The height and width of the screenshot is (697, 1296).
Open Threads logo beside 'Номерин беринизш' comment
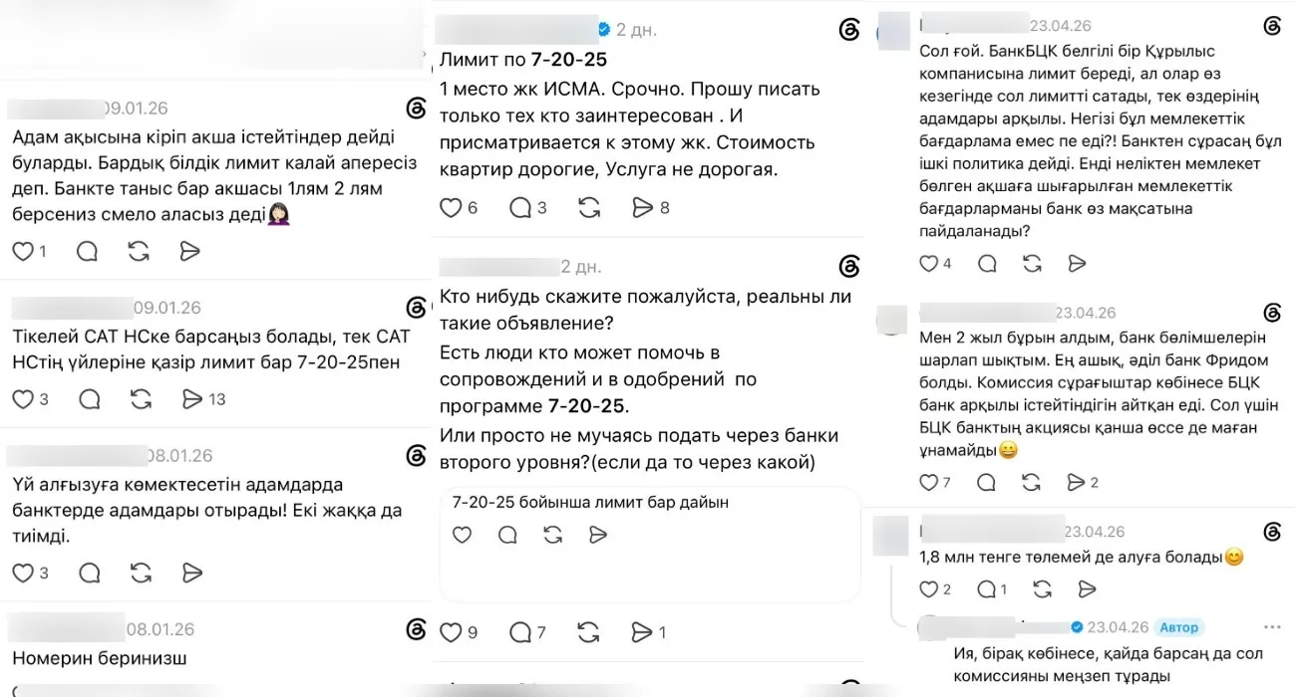pyautogui.click(x=416, y=629)
